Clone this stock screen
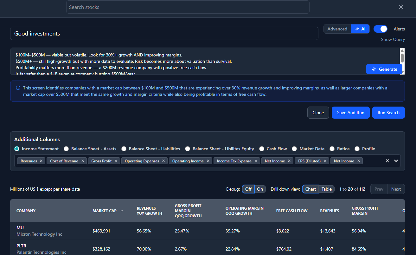The image size is (416, 255). pyautogui.click(x=318, y=113)
